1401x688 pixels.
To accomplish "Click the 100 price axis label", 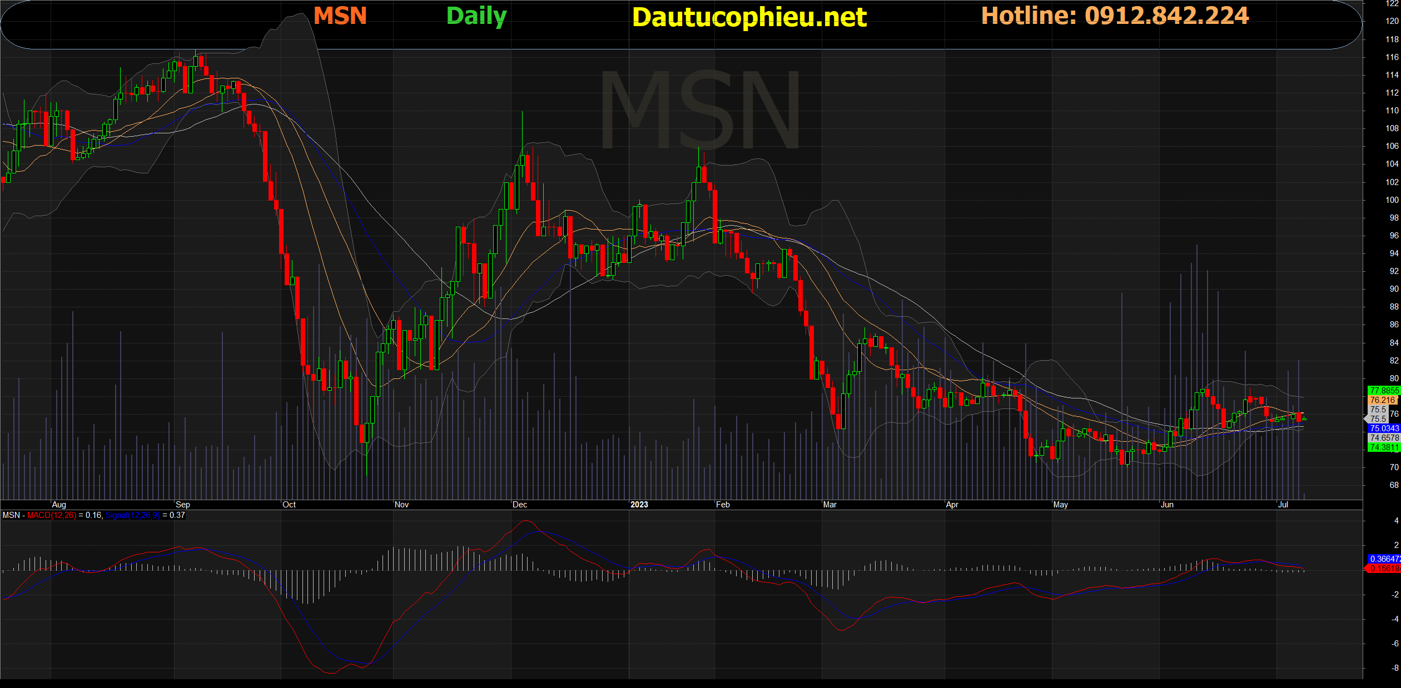I will [1392, 200].
